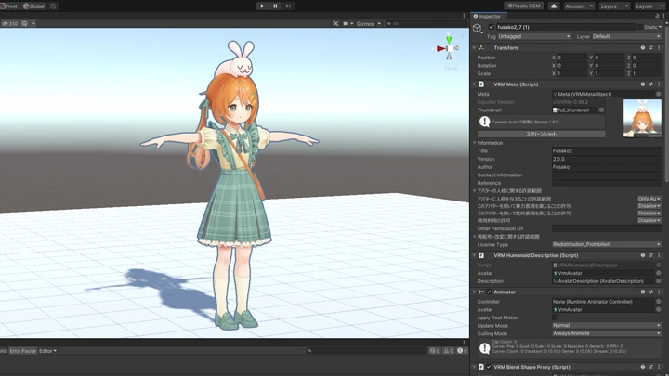Collapse the VRM Humanoid Description component

pos(474,255)
